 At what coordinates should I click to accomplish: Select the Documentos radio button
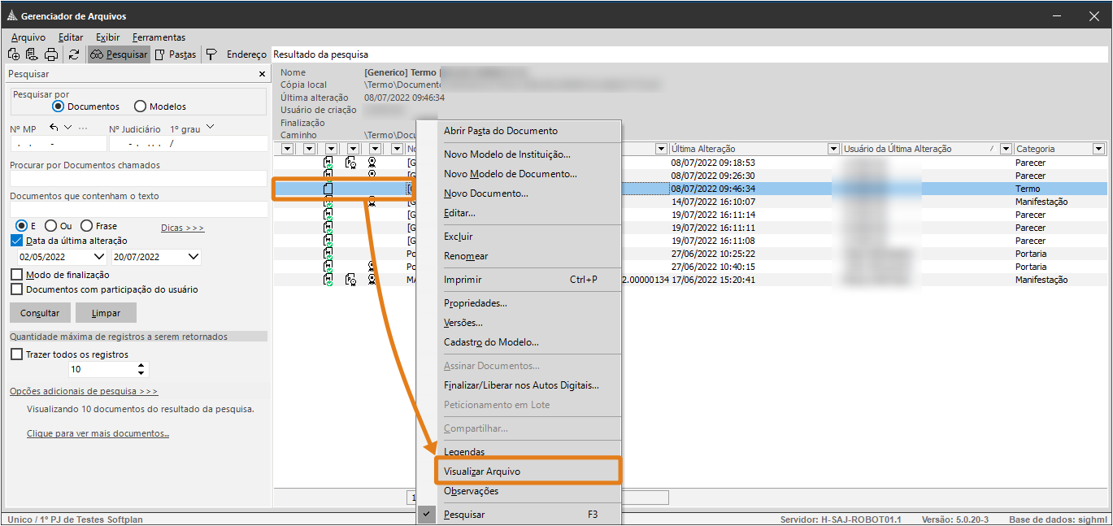coord(58,107)
